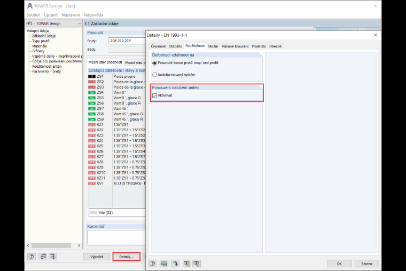The width and height of the screenshot is (406, 271).
Task: Click the Komentář text box
Action: coord(116,237)
